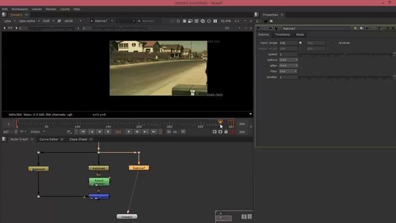
Task: Click the playback viewer icon near the lock
Action: point(215,132)
